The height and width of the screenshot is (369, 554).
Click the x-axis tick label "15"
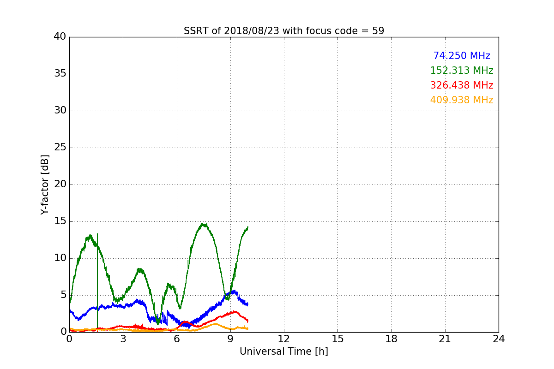337,339
